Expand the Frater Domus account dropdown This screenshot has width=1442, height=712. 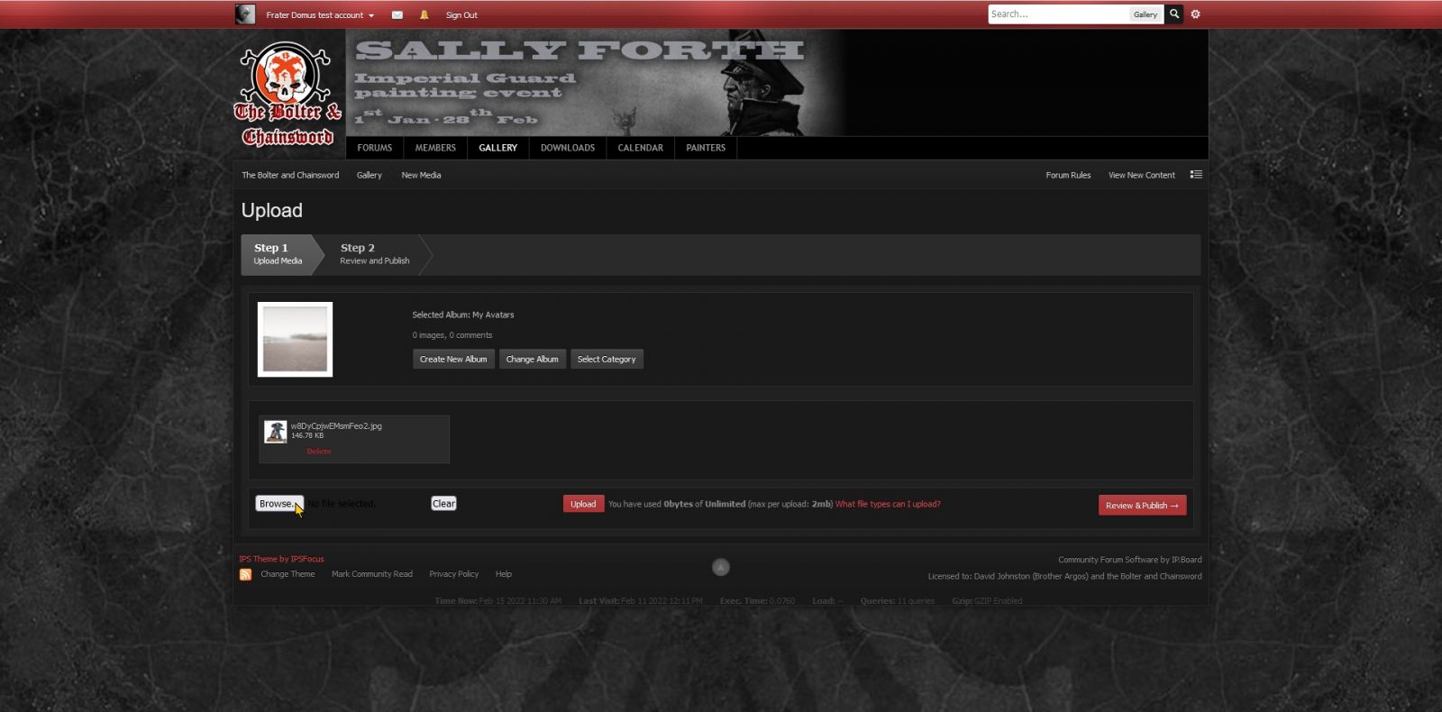click(x=320, y=15)
